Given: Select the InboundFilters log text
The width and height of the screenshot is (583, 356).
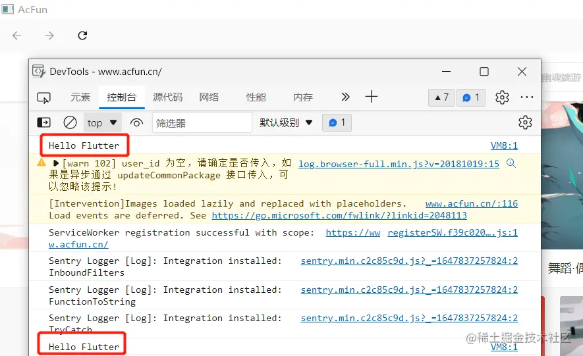Looking at the screenshot, I should [87, 272].
